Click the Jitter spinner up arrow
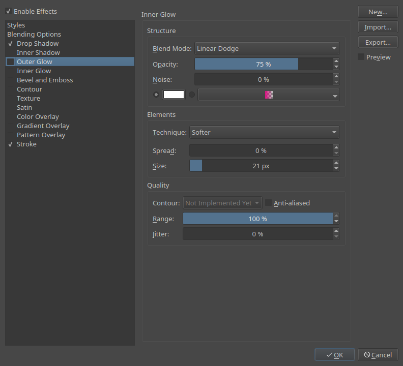This screenshot has width=403, height=366. (x=336, y=231)
